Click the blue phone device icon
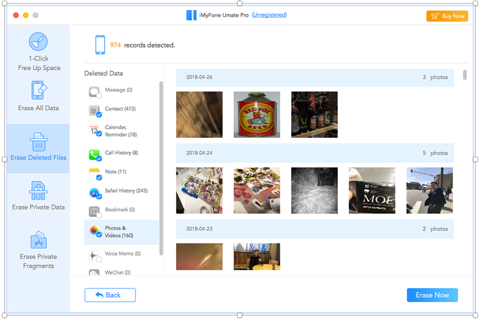 pyautogui.click(x=100, y=45)
